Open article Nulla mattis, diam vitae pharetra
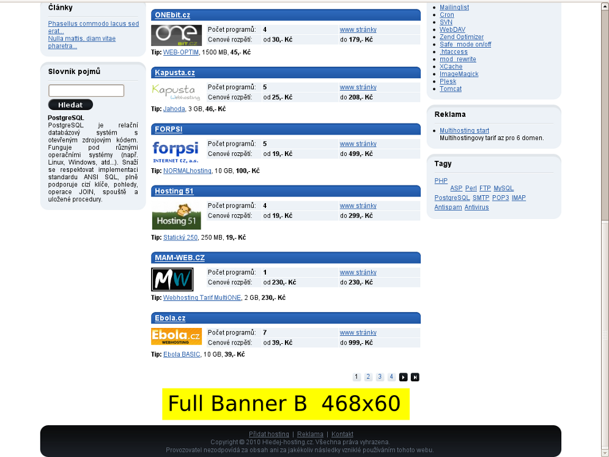 click(x=82, y=42)
